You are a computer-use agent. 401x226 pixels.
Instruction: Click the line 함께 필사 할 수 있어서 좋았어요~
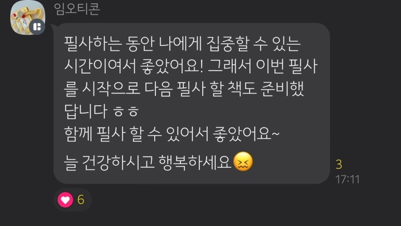pos(172,134)
